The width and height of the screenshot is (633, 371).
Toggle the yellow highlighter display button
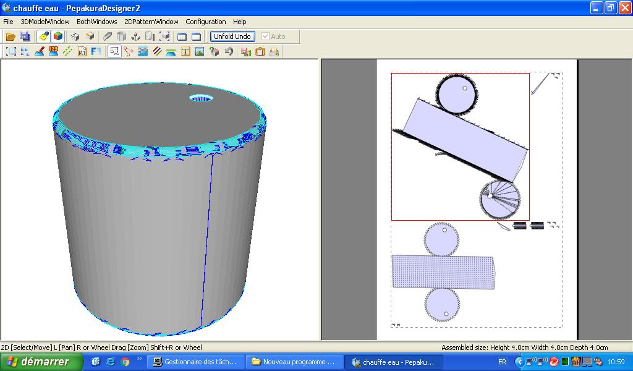43,36
